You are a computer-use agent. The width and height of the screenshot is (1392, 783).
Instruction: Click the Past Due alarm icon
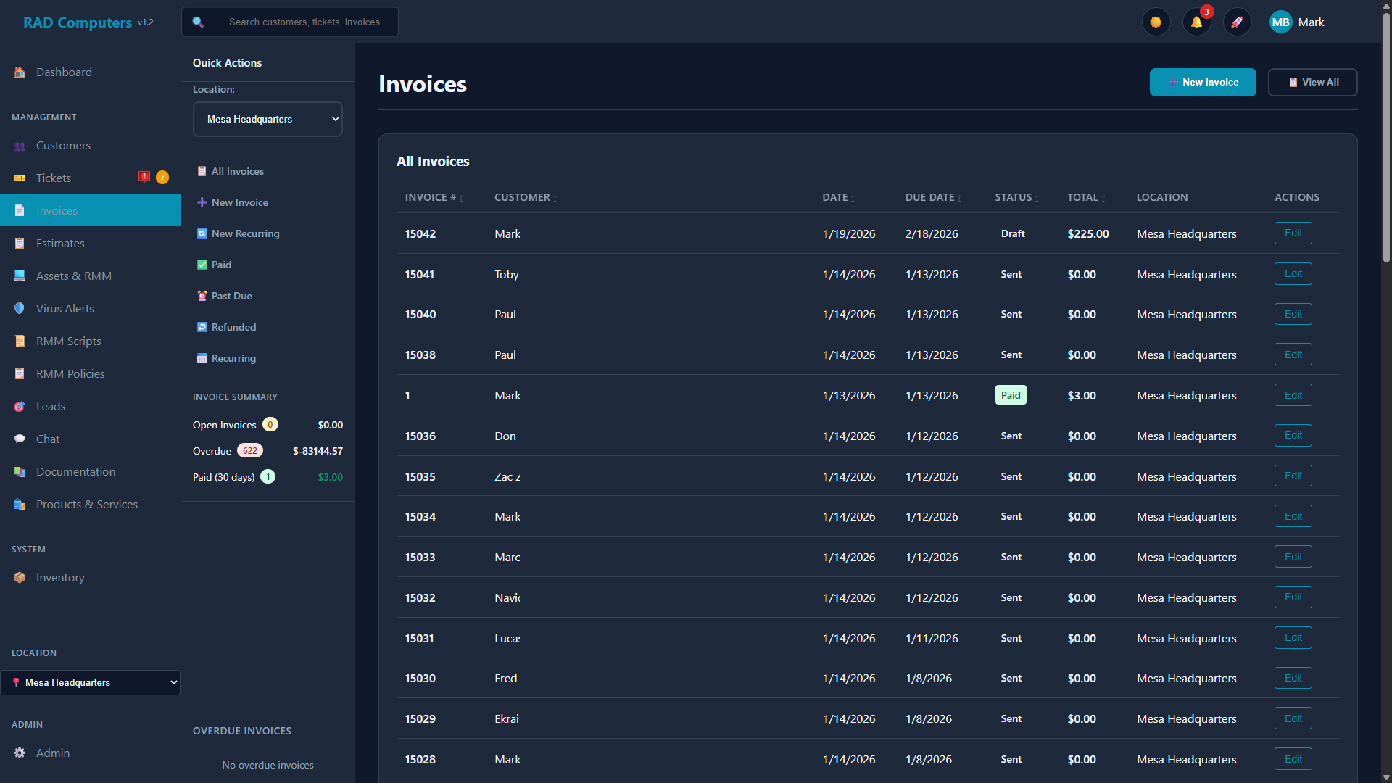click(x=202, y=296)
